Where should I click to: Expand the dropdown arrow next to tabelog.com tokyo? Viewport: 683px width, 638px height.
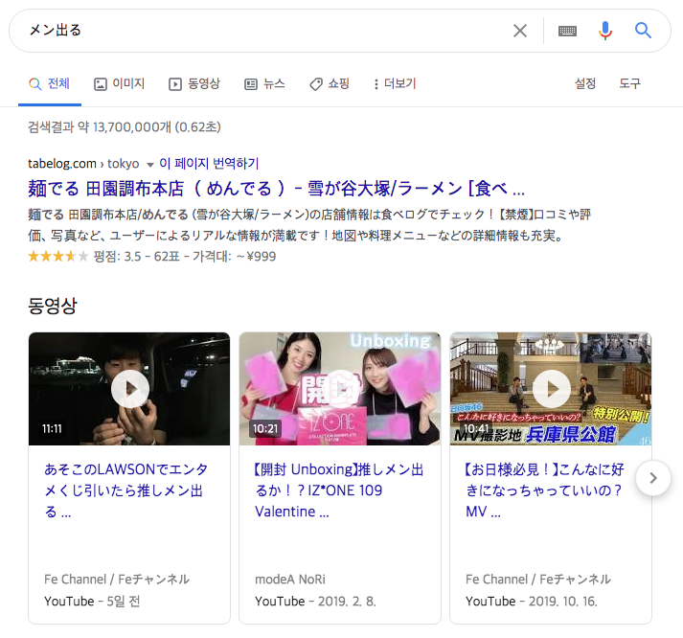click(x=150, y=165)
